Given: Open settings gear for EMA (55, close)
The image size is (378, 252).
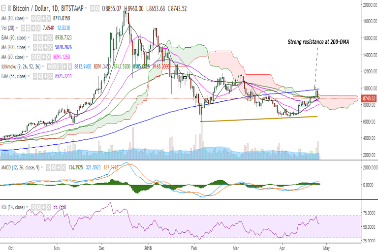Looking at the screenshot, I should 40,76.
